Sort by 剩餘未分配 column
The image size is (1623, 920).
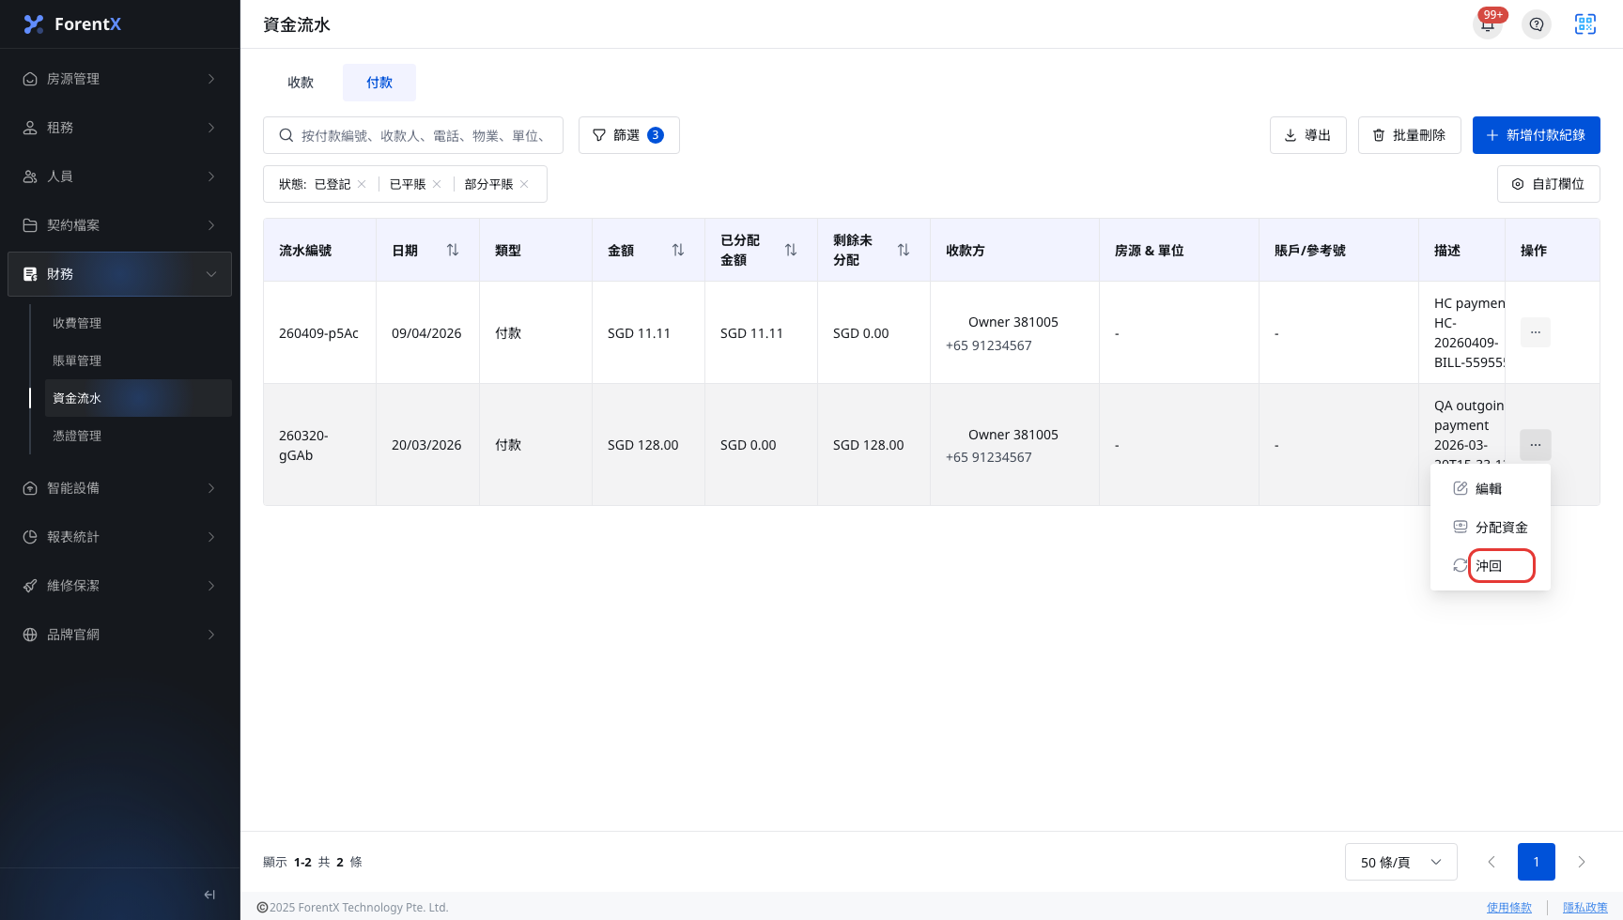[x=904, y=250]
